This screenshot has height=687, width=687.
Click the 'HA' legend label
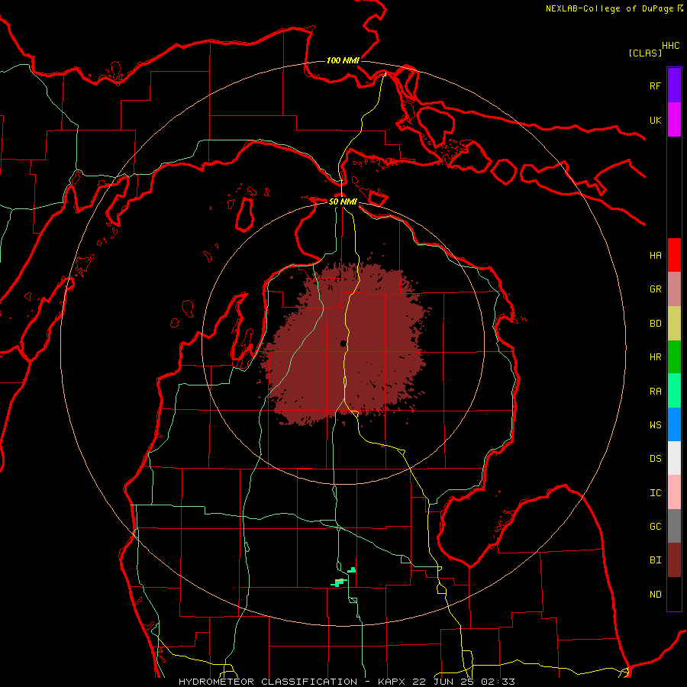[656, 256]
